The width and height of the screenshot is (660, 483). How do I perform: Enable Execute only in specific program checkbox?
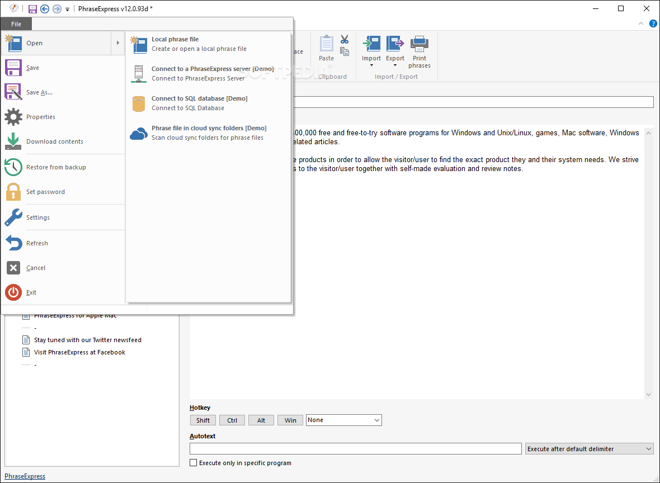[193, 463]
